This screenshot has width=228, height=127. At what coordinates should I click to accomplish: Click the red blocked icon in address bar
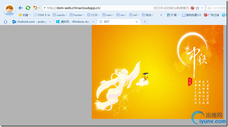pos(192,8)
